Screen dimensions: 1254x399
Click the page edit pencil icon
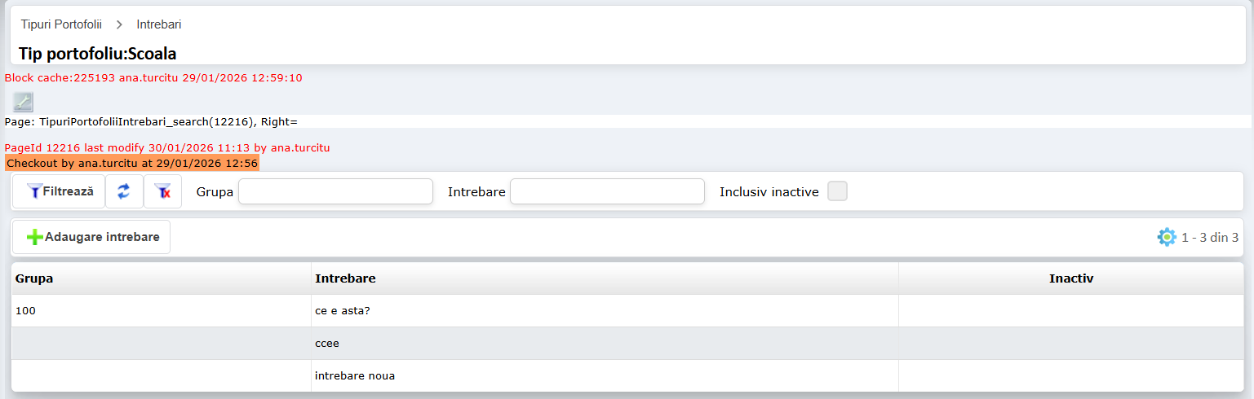[x=23, y=102]
